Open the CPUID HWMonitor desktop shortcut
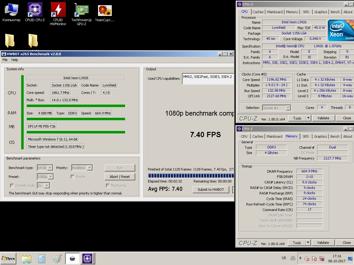The height and width of the screenshot is (265, 354). pos(58,14)
